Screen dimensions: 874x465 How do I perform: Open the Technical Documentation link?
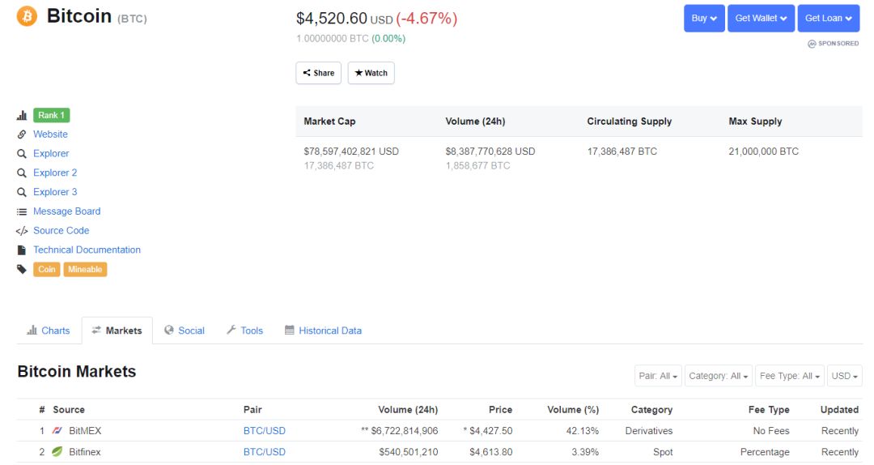tap(87, 250)
